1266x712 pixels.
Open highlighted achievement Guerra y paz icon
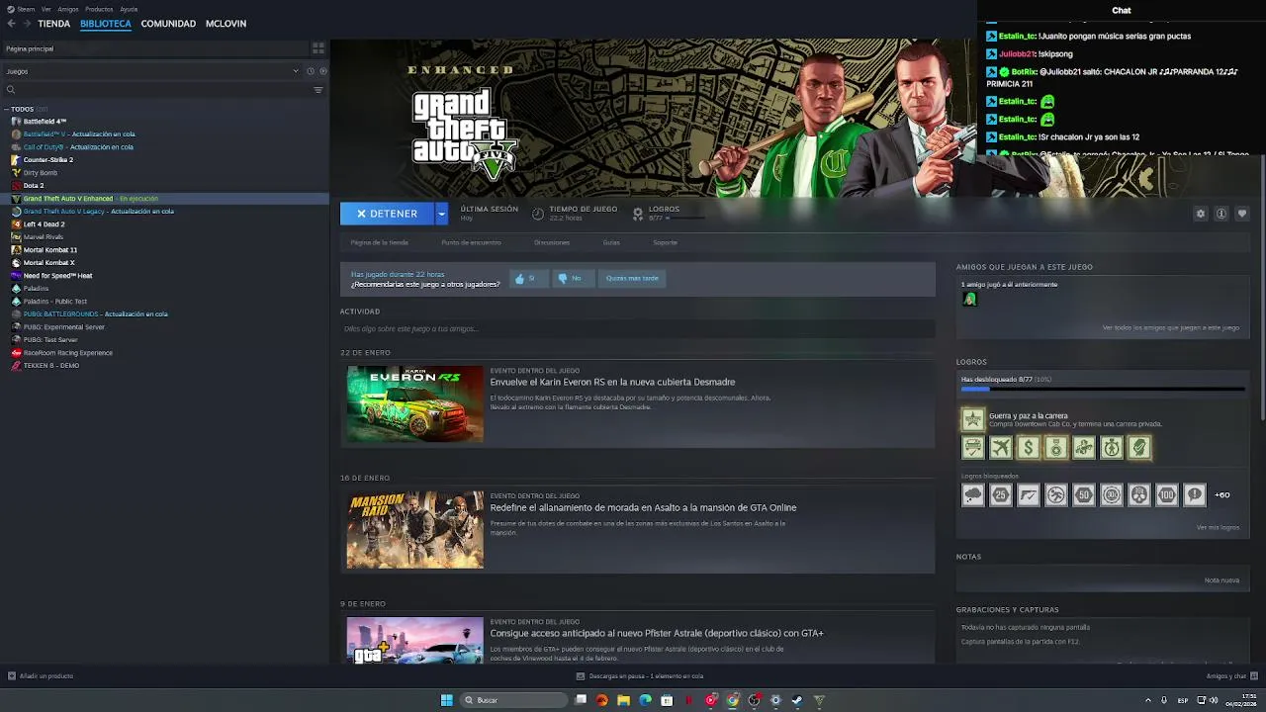point(973,419)
